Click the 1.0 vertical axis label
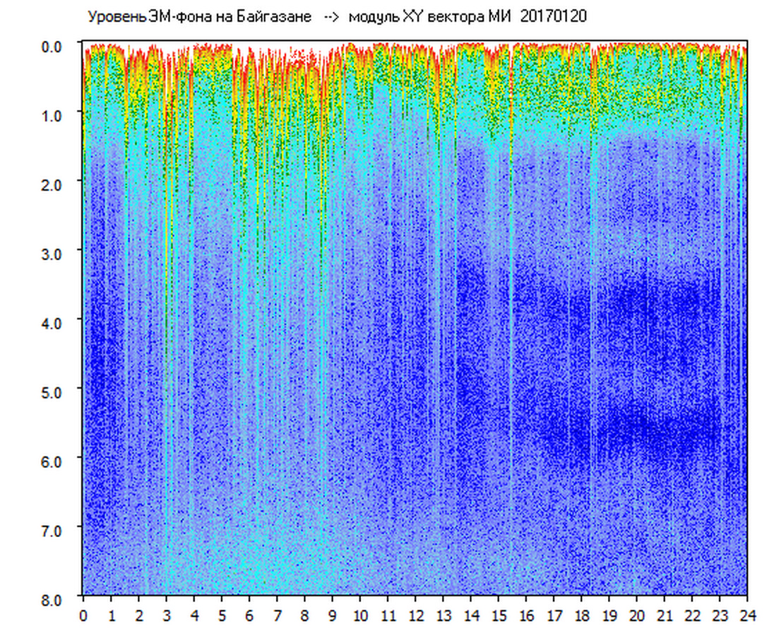Image resolution: width=774 pixels, height=636 pixels. [54, 114]
